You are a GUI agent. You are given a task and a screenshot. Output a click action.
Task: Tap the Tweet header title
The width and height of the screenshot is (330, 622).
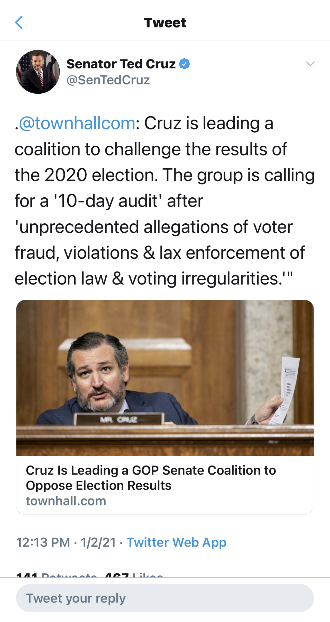165,23
